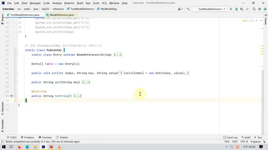Viewport: 268px width, 150px height.
Task: Open the Windows notification center icon
Action: [261, 147]
